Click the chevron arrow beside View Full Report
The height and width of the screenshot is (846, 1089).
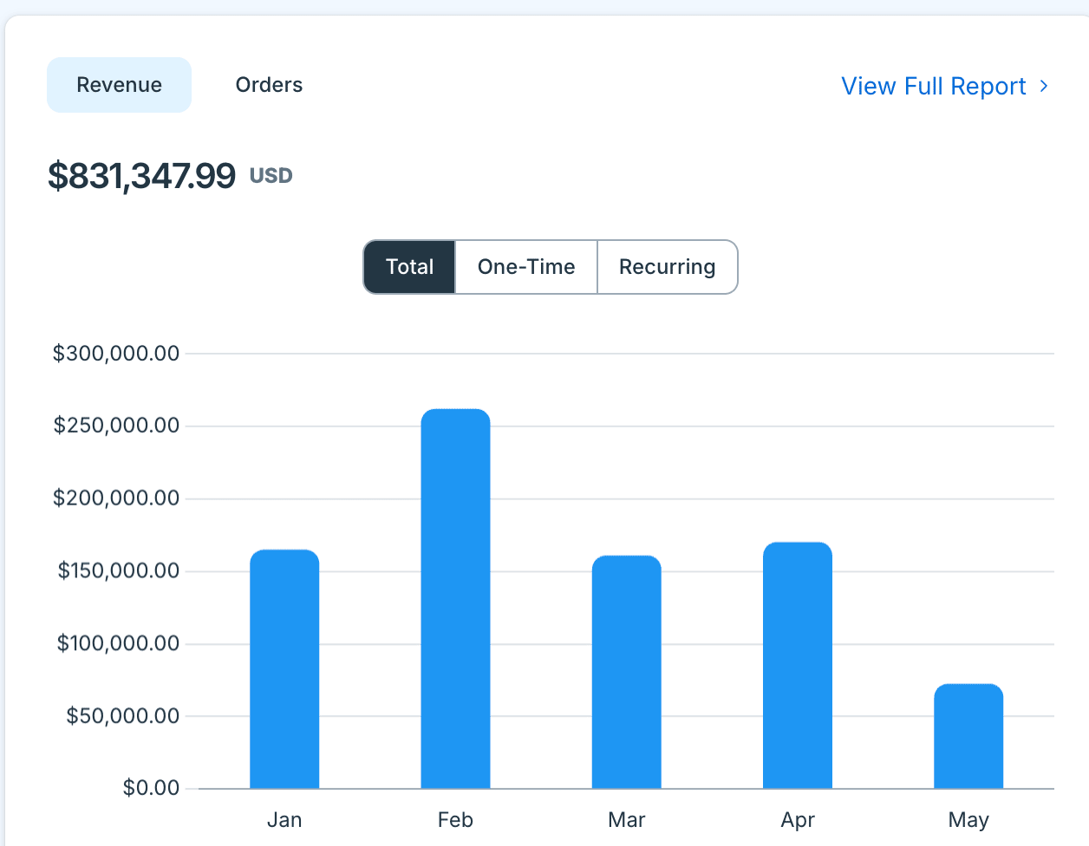coord(1044,86)
